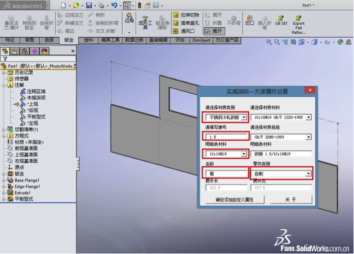Click the 名称 name input field
The width and height of the screenshot is (354, 254).
pos(226,174)
